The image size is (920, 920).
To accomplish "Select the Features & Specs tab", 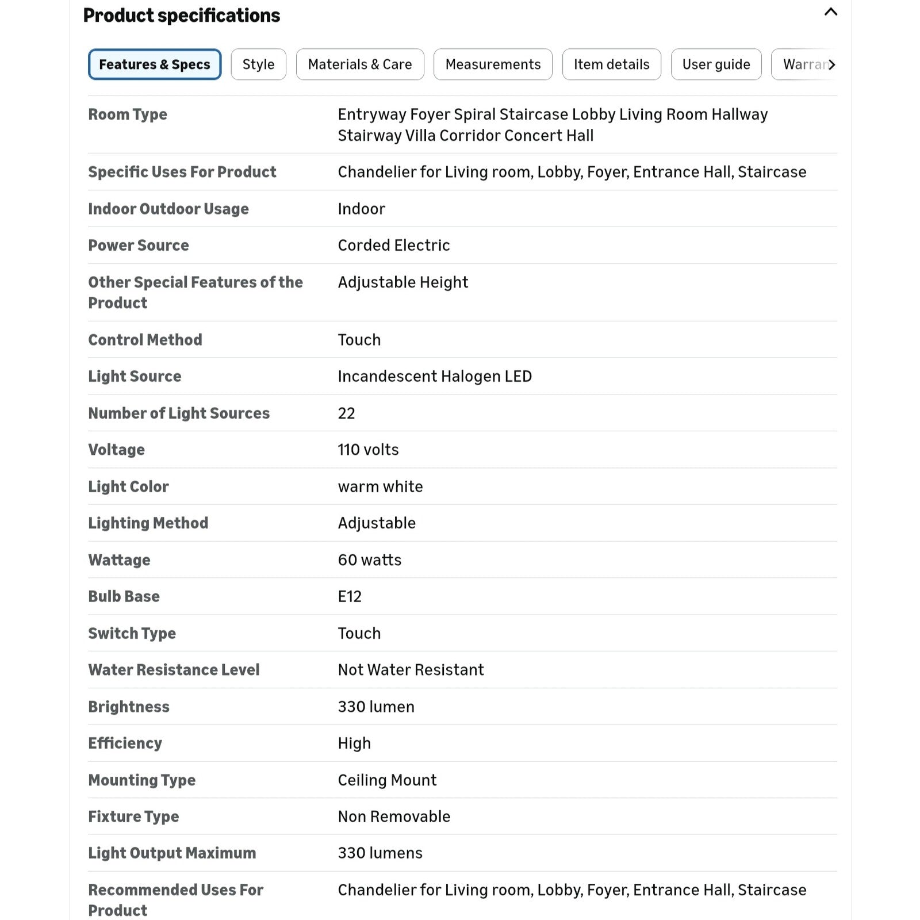I will tap(155, 64).
